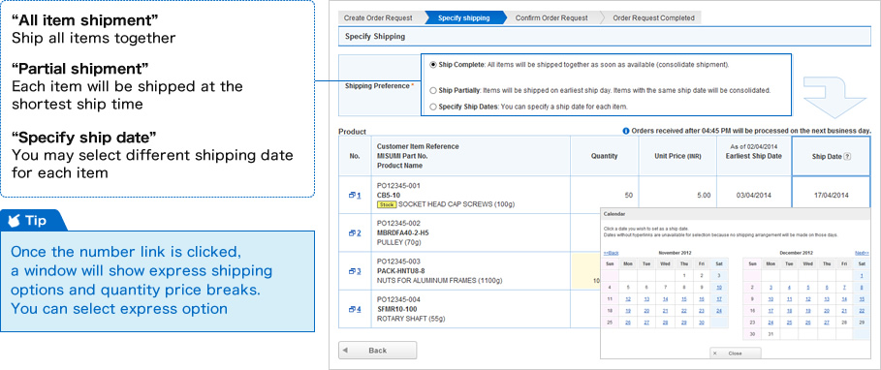Click the December 2012 calendar title
881x370 pixels.
[796, 253]
